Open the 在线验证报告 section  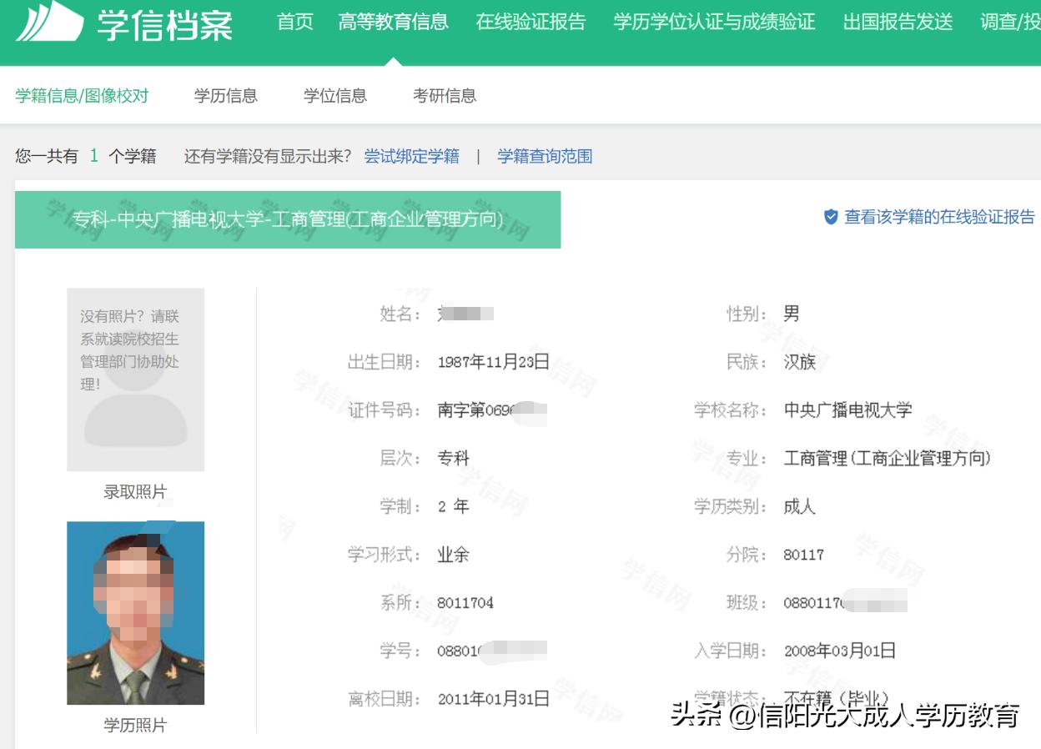tap(528, 23)
